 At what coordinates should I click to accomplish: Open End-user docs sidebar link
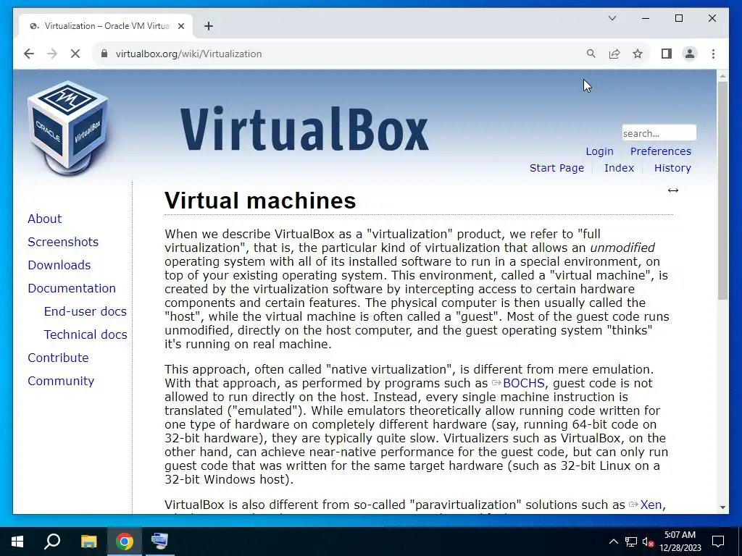click(86, 311)
